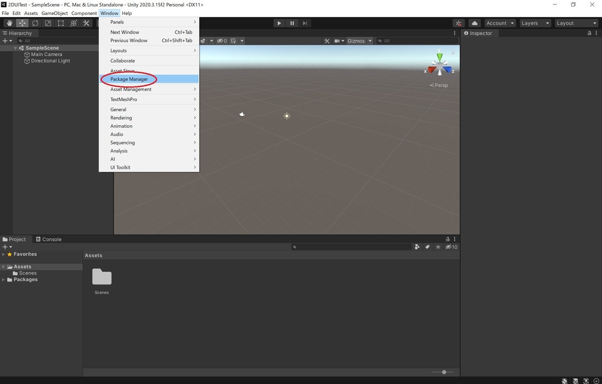
Task: Select the Rotate tool
Action: [35, 23]
